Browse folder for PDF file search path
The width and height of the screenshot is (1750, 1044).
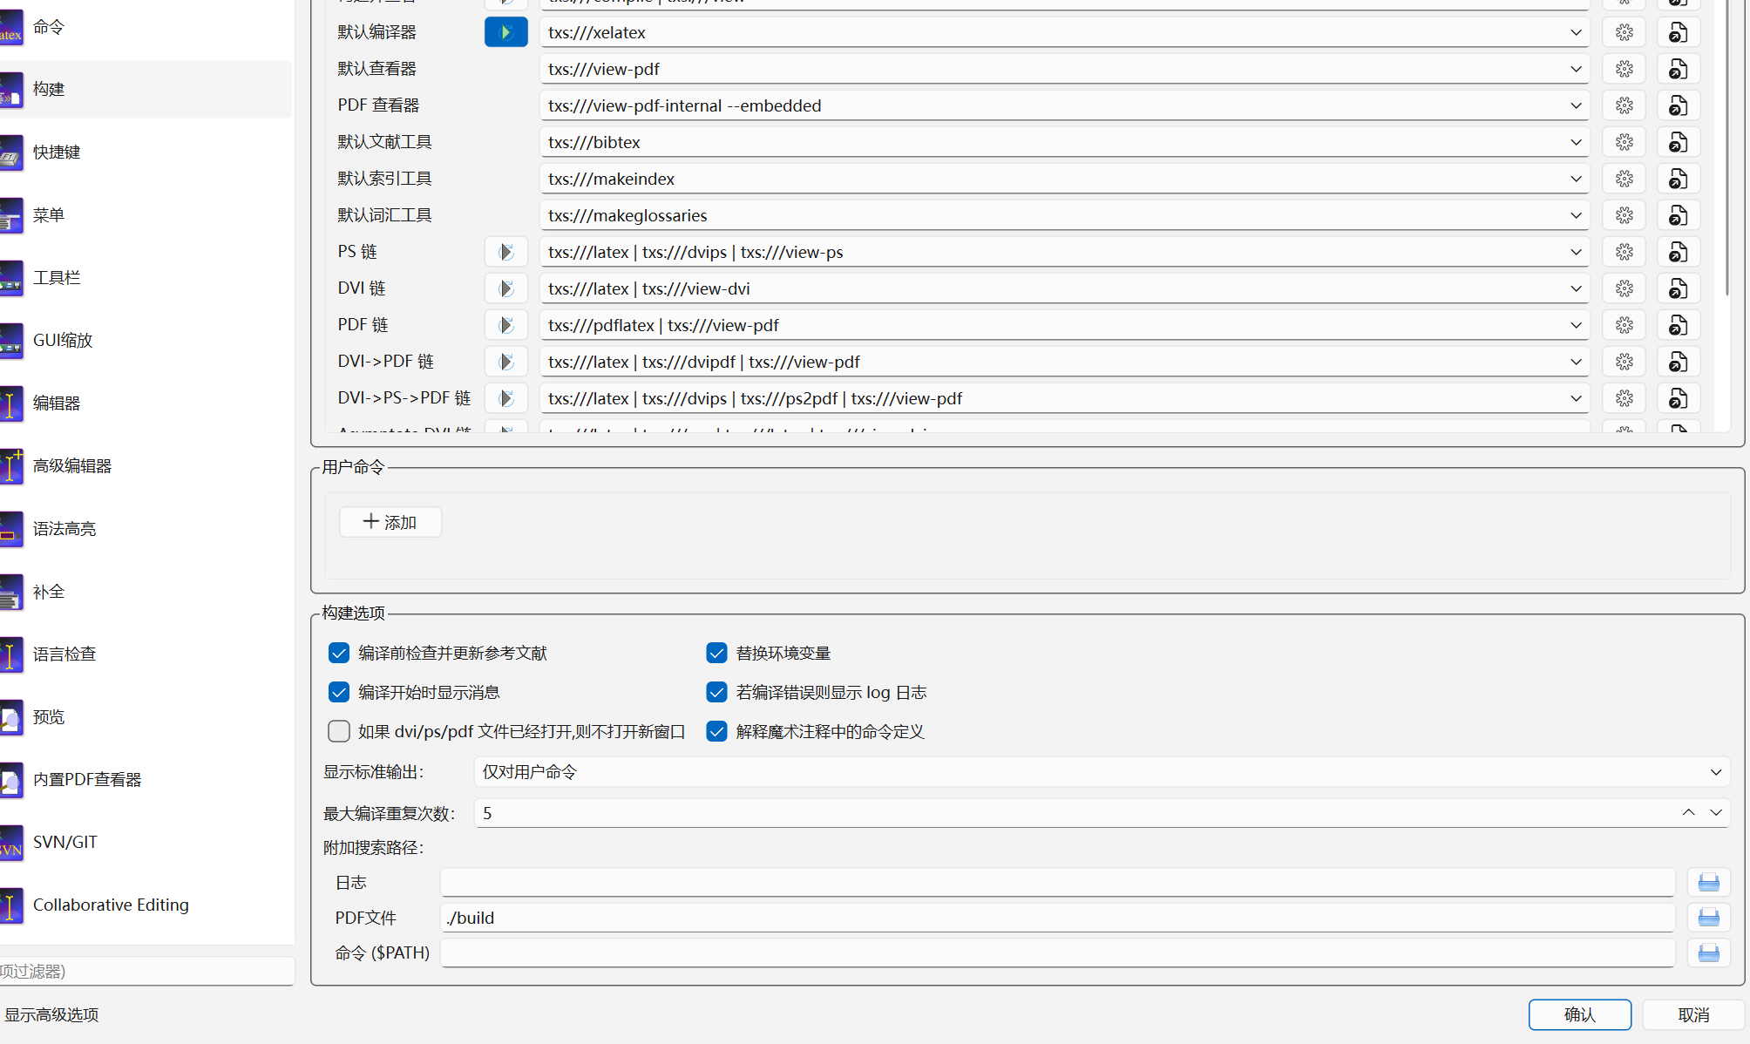tap(1709, 918)
